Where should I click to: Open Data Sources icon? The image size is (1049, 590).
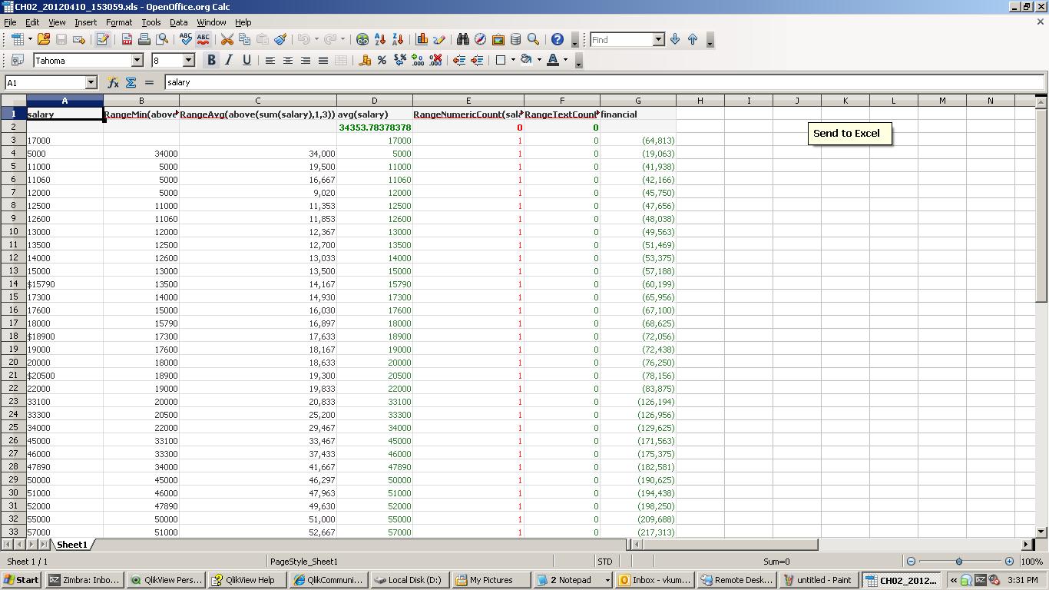coord(515,39)
